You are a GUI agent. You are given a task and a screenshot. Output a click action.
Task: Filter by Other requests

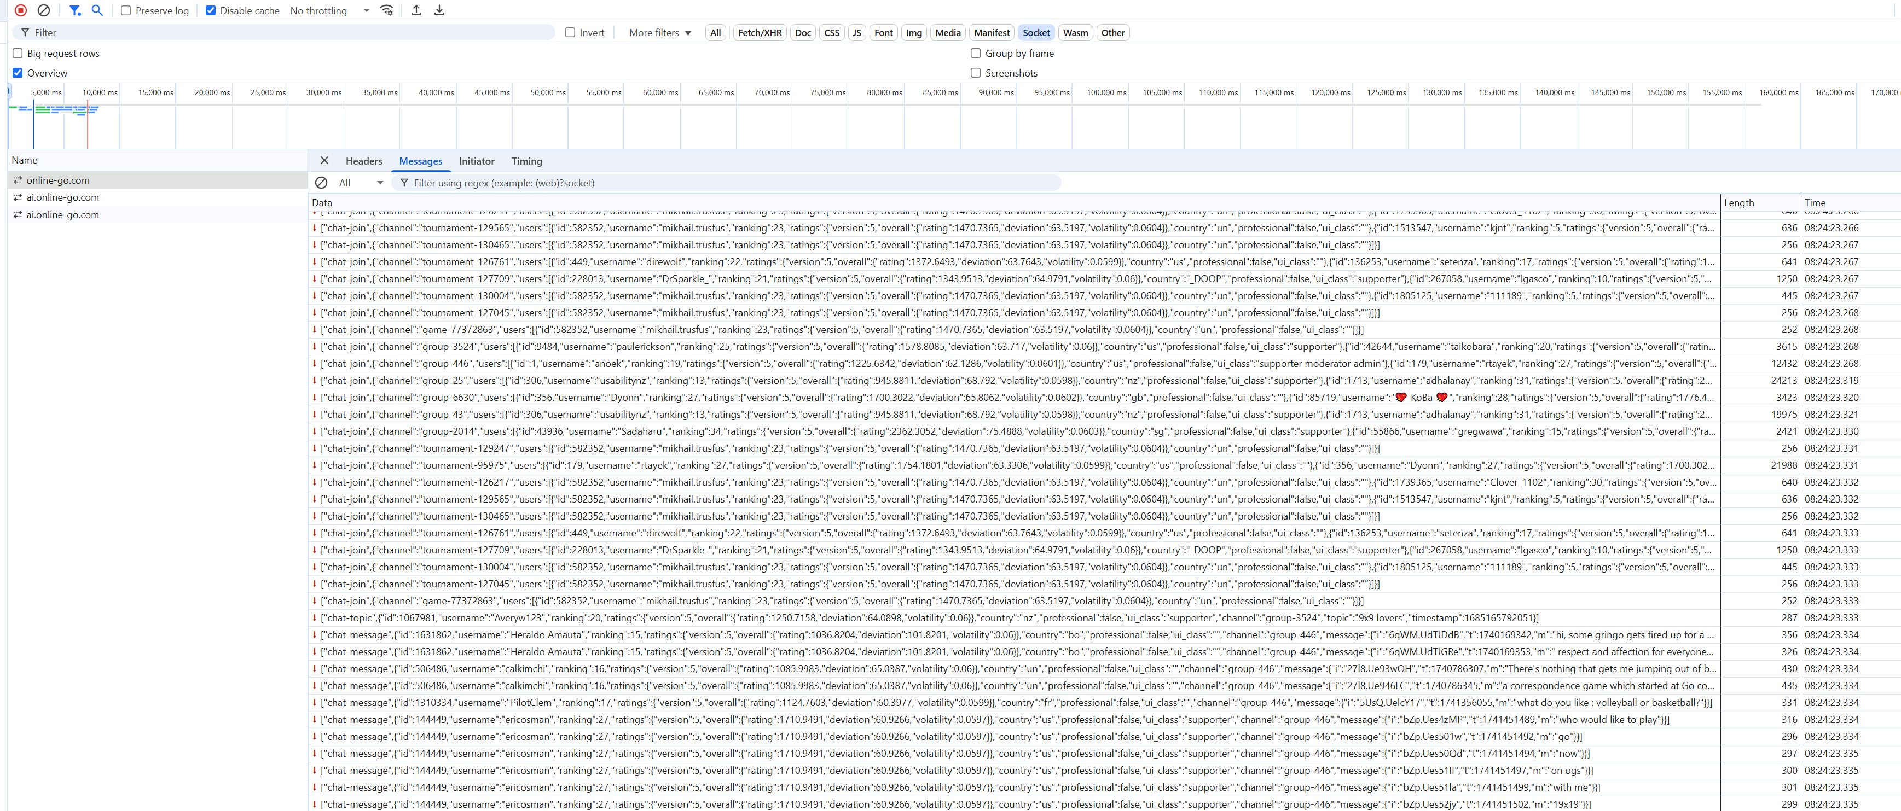[x=1113, y=32]
